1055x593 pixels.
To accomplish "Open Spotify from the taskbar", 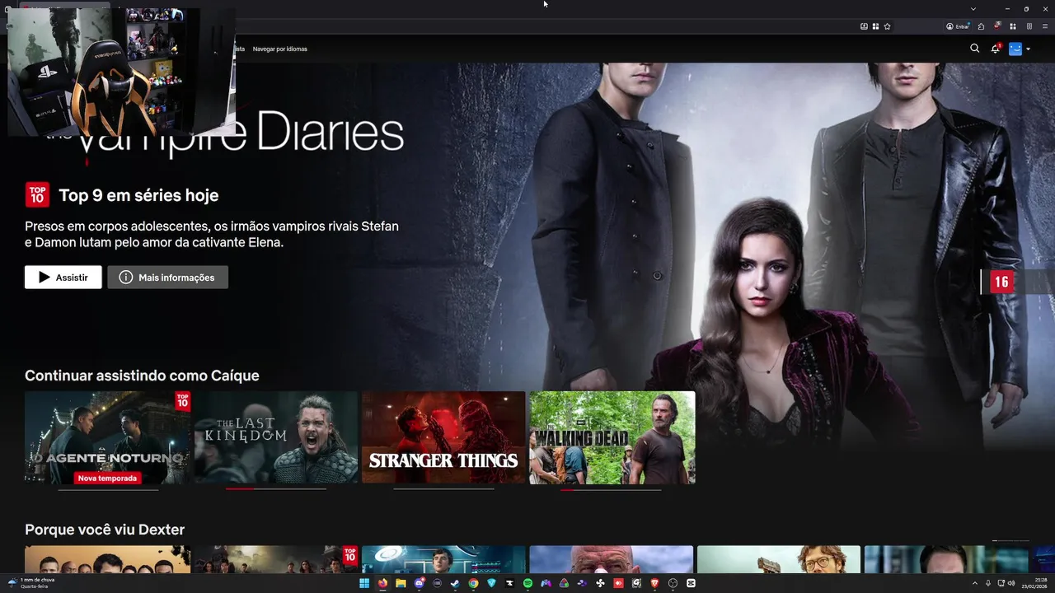I will (527, 583).
